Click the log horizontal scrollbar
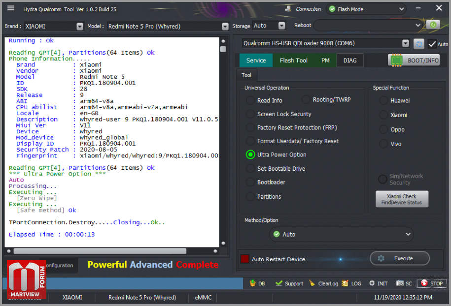 point(100,251)
